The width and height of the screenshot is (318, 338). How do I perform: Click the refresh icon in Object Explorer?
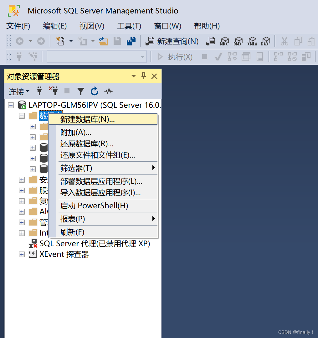pyautogui.click(x=95, y=91)
